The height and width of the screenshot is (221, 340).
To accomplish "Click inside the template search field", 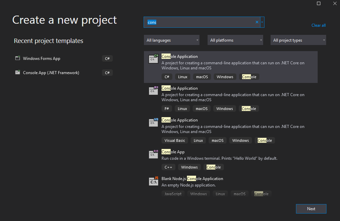I will point(201,22).
